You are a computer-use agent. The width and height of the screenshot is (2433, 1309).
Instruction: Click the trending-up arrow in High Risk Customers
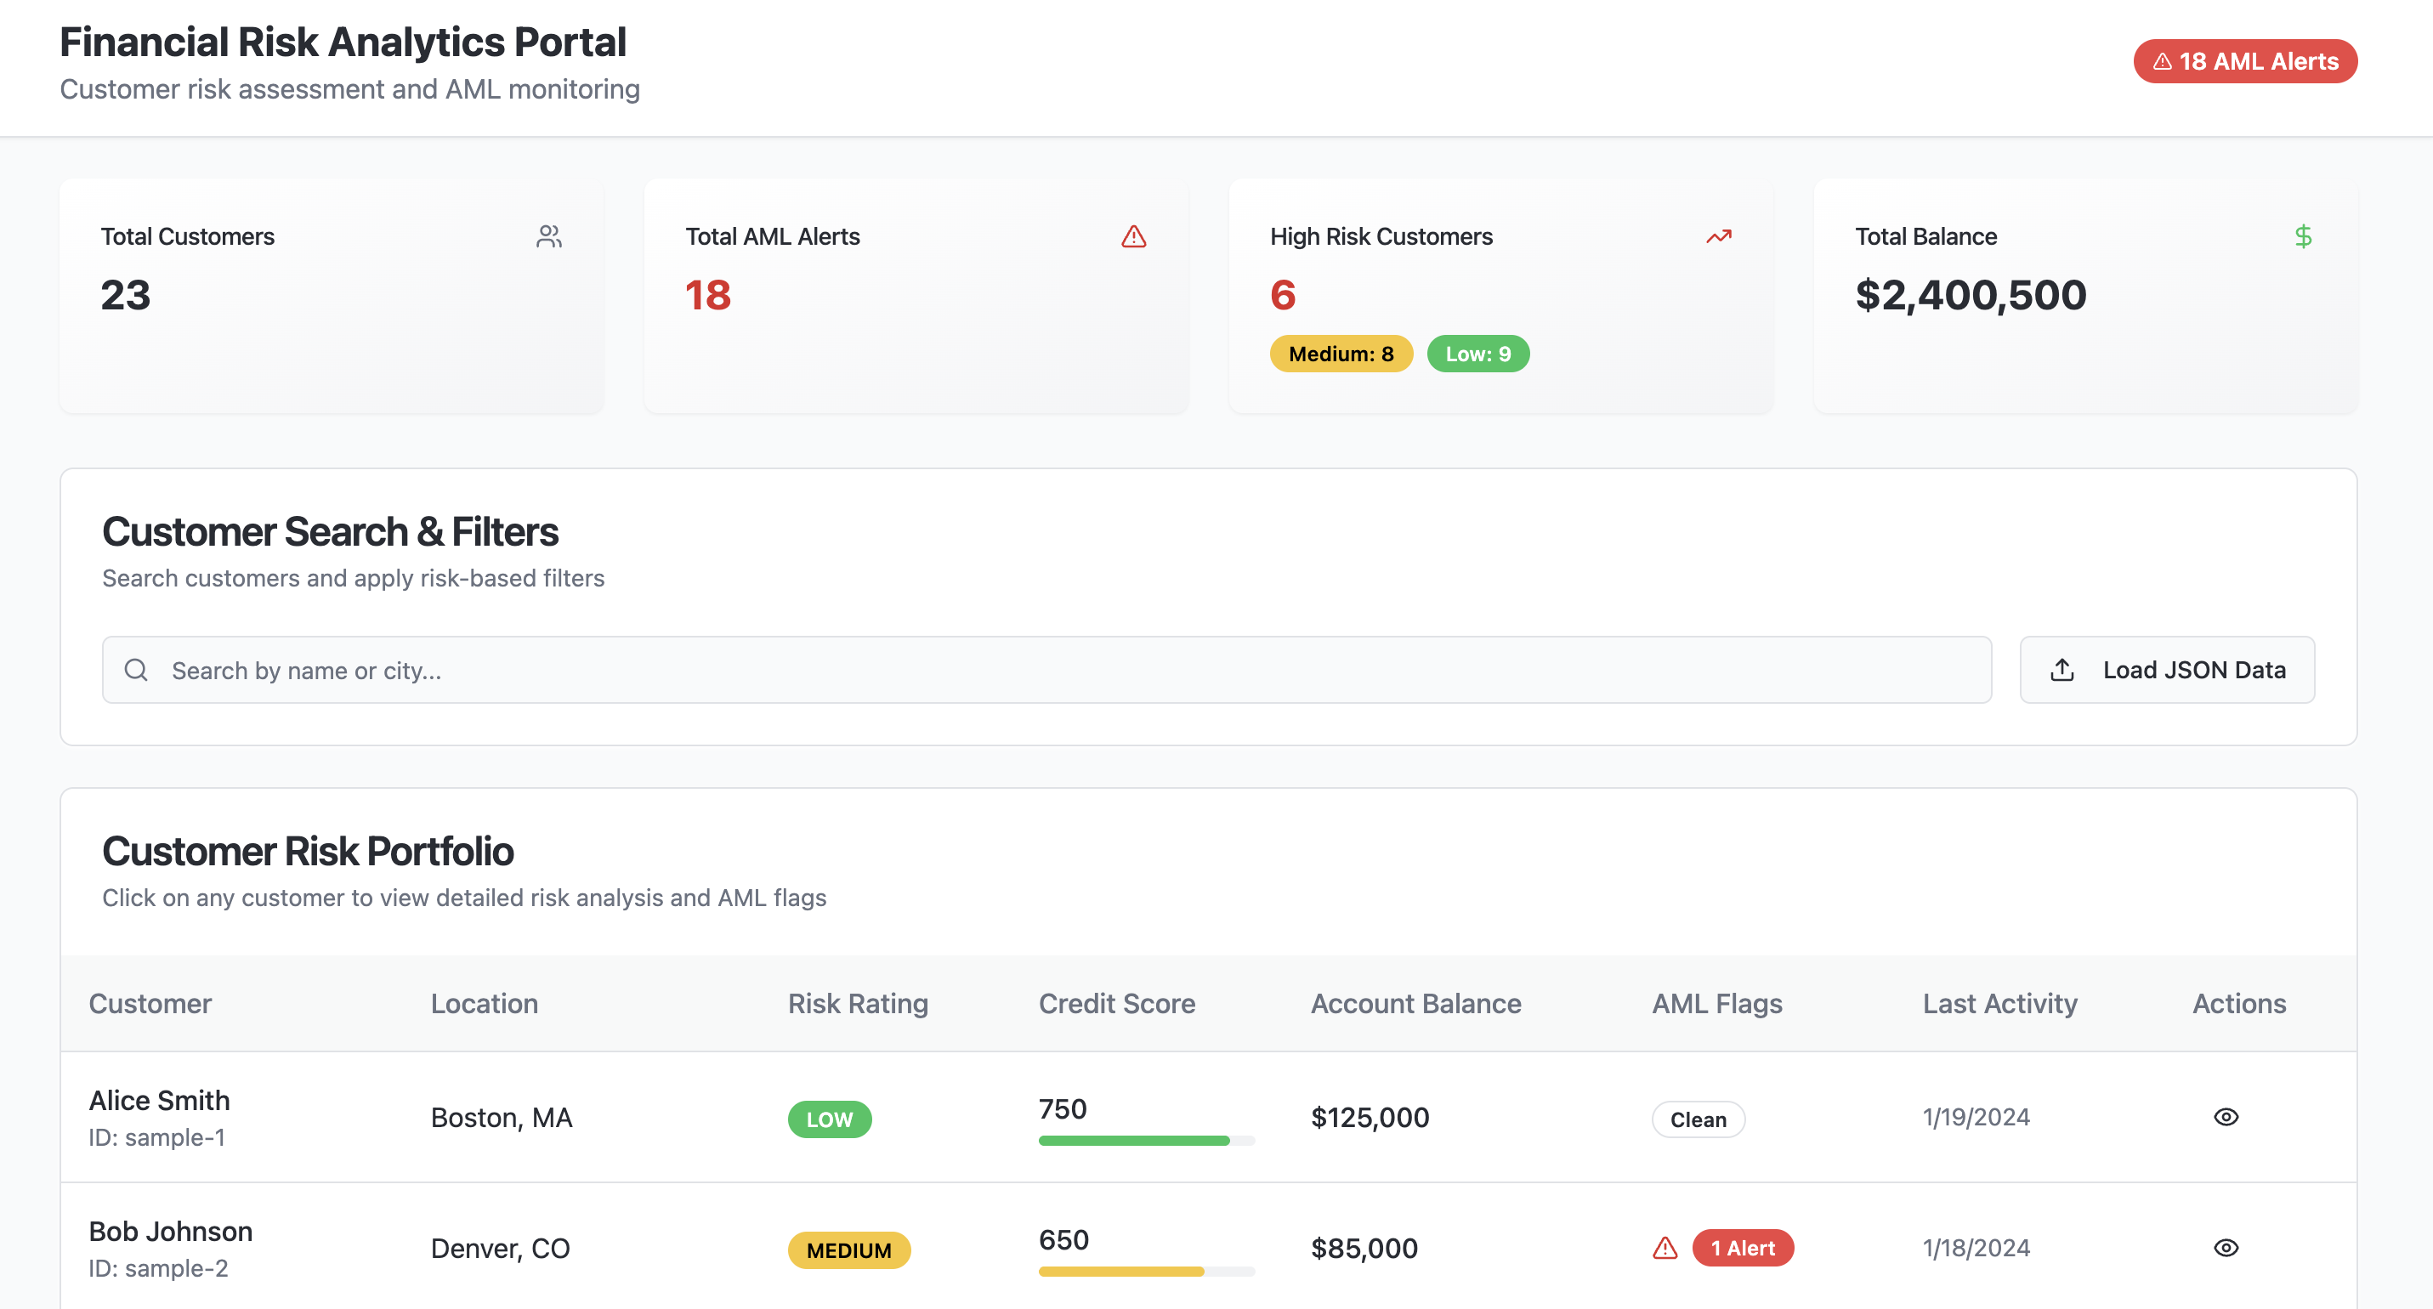coord(1718,236)
